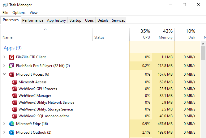Viewport: 206px width, 138px height.
Task: Click the 0.2% CPU value
Action: [146, 66]
